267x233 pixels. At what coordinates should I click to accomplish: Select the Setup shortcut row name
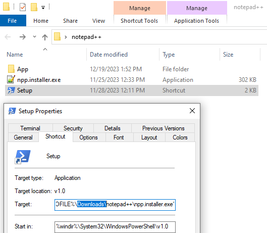point(25,90)
